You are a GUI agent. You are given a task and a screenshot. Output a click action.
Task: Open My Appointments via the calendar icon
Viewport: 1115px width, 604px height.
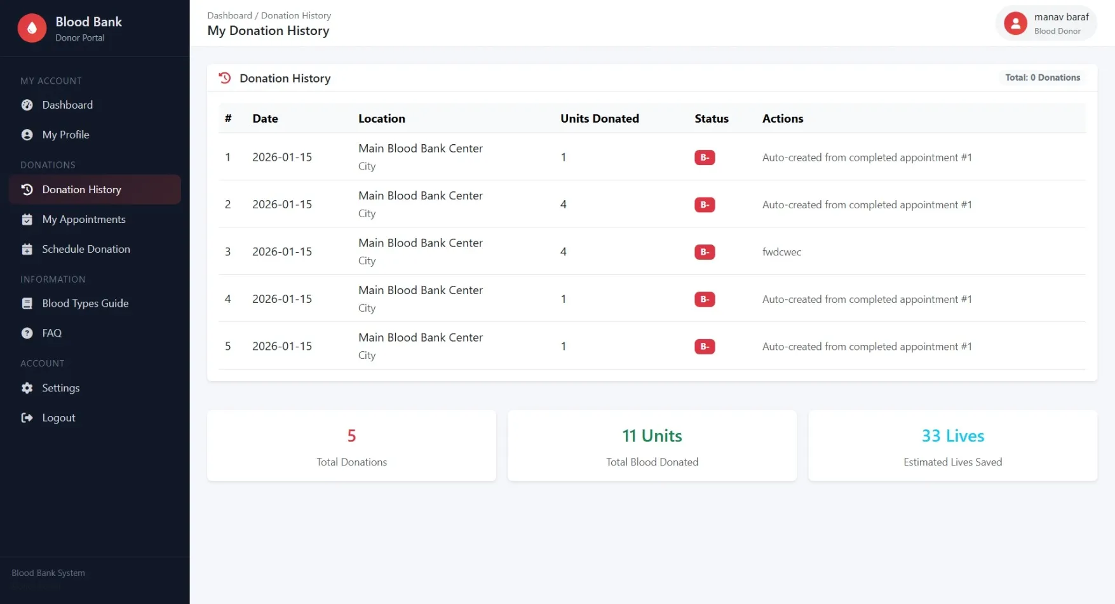tap(27, 219)
